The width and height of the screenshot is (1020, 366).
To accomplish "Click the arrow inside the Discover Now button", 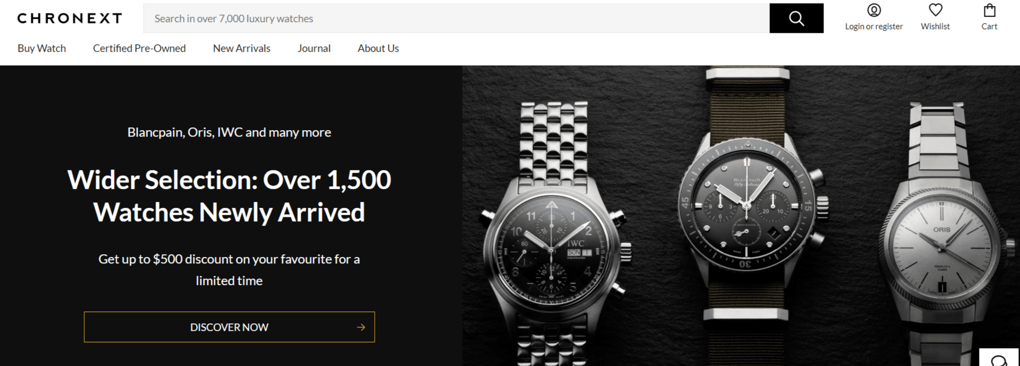I will (x=360, y=327).
